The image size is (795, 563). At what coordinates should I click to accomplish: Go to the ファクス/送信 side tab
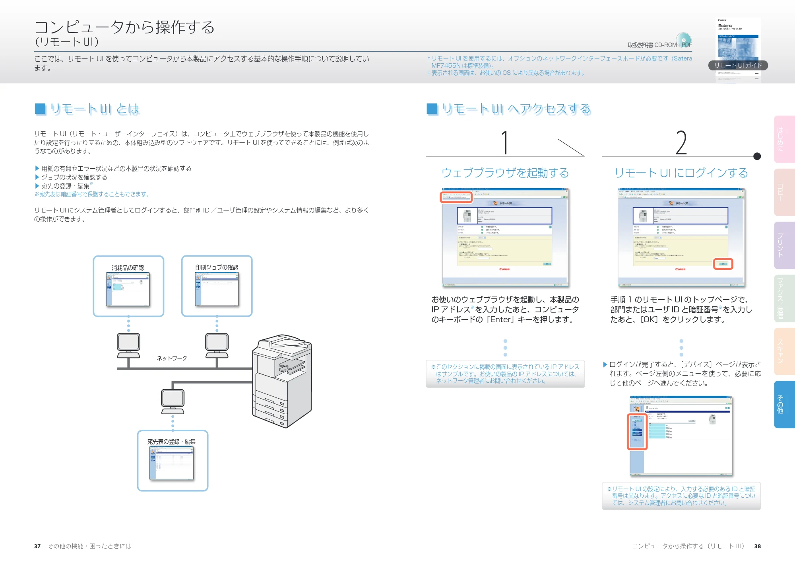click(x=784, y=298)
